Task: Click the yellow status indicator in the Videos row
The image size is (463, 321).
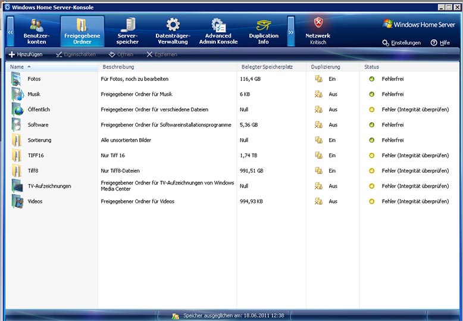Action: click(x=372, y=201)
